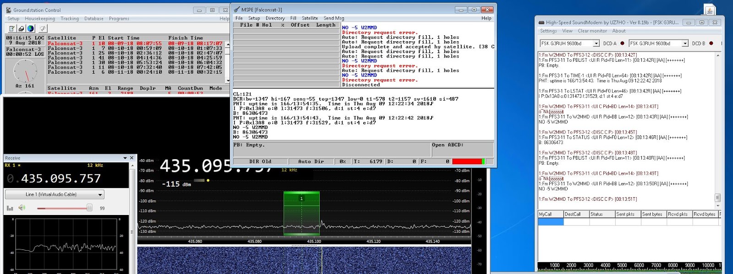This screenshot has height=274, width=733.
Task: Open Housekeeping menu in Groundstation Control
Action: click(40, 19)
